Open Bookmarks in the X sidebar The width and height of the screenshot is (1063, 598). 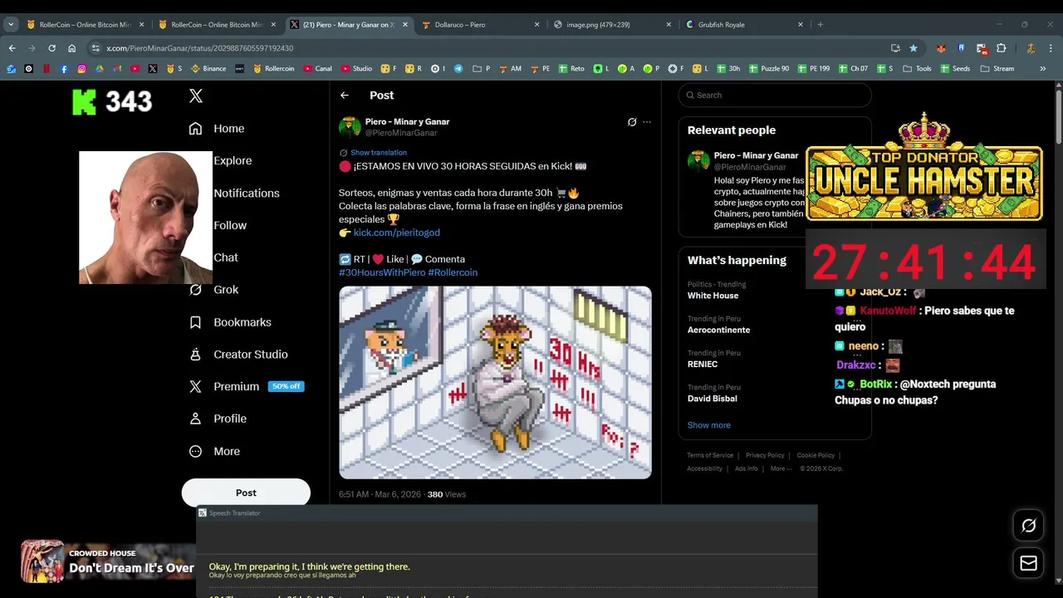(230, 322)
